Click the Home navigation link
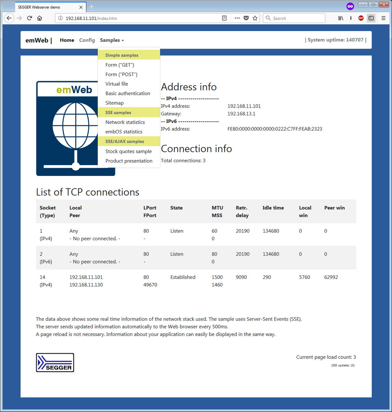This screenshot has width=392, height=412. click(67, 40)
